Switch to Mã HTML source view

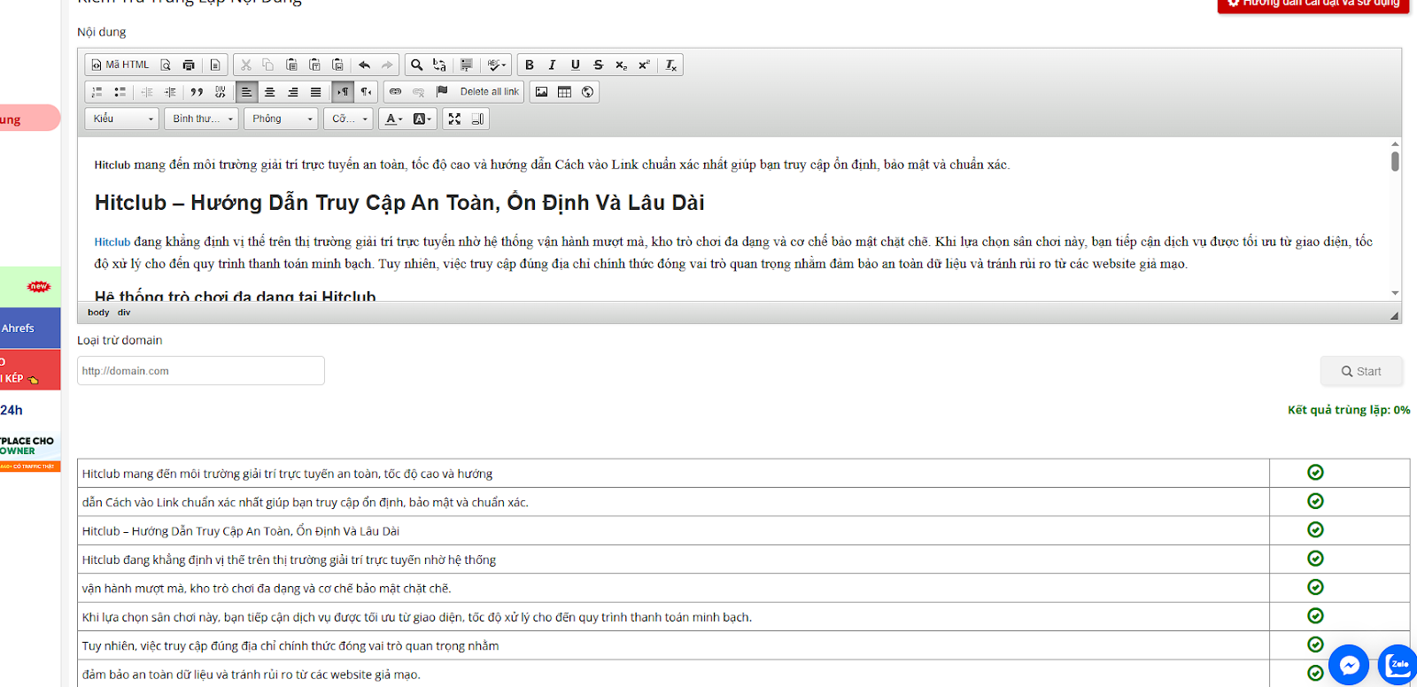pyautogui.click(x=120, y=65)
